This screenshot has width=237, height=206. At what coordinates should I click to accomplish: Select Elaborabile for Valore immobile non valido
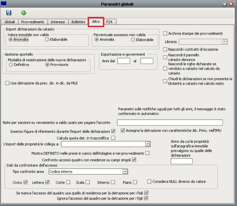[47, 40]
